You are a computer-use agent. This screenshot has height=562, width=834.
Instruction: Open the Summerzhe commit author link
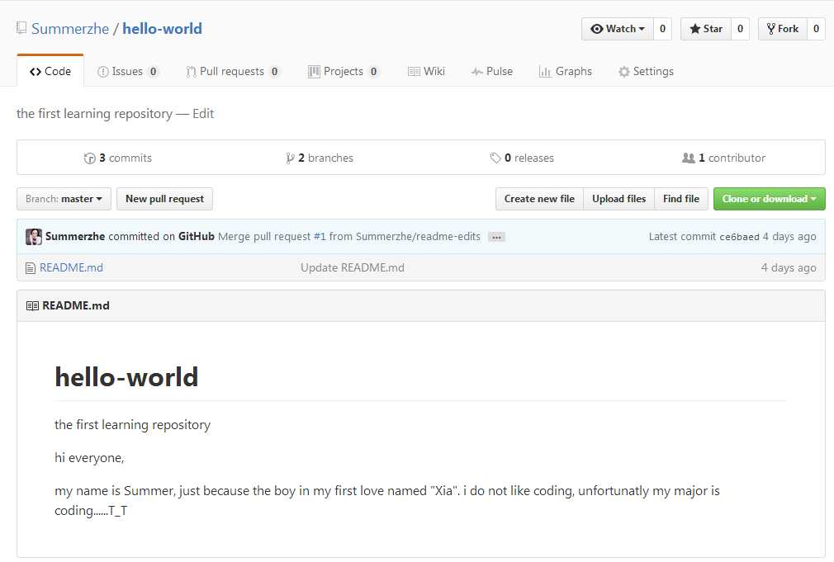coord(75,237)
